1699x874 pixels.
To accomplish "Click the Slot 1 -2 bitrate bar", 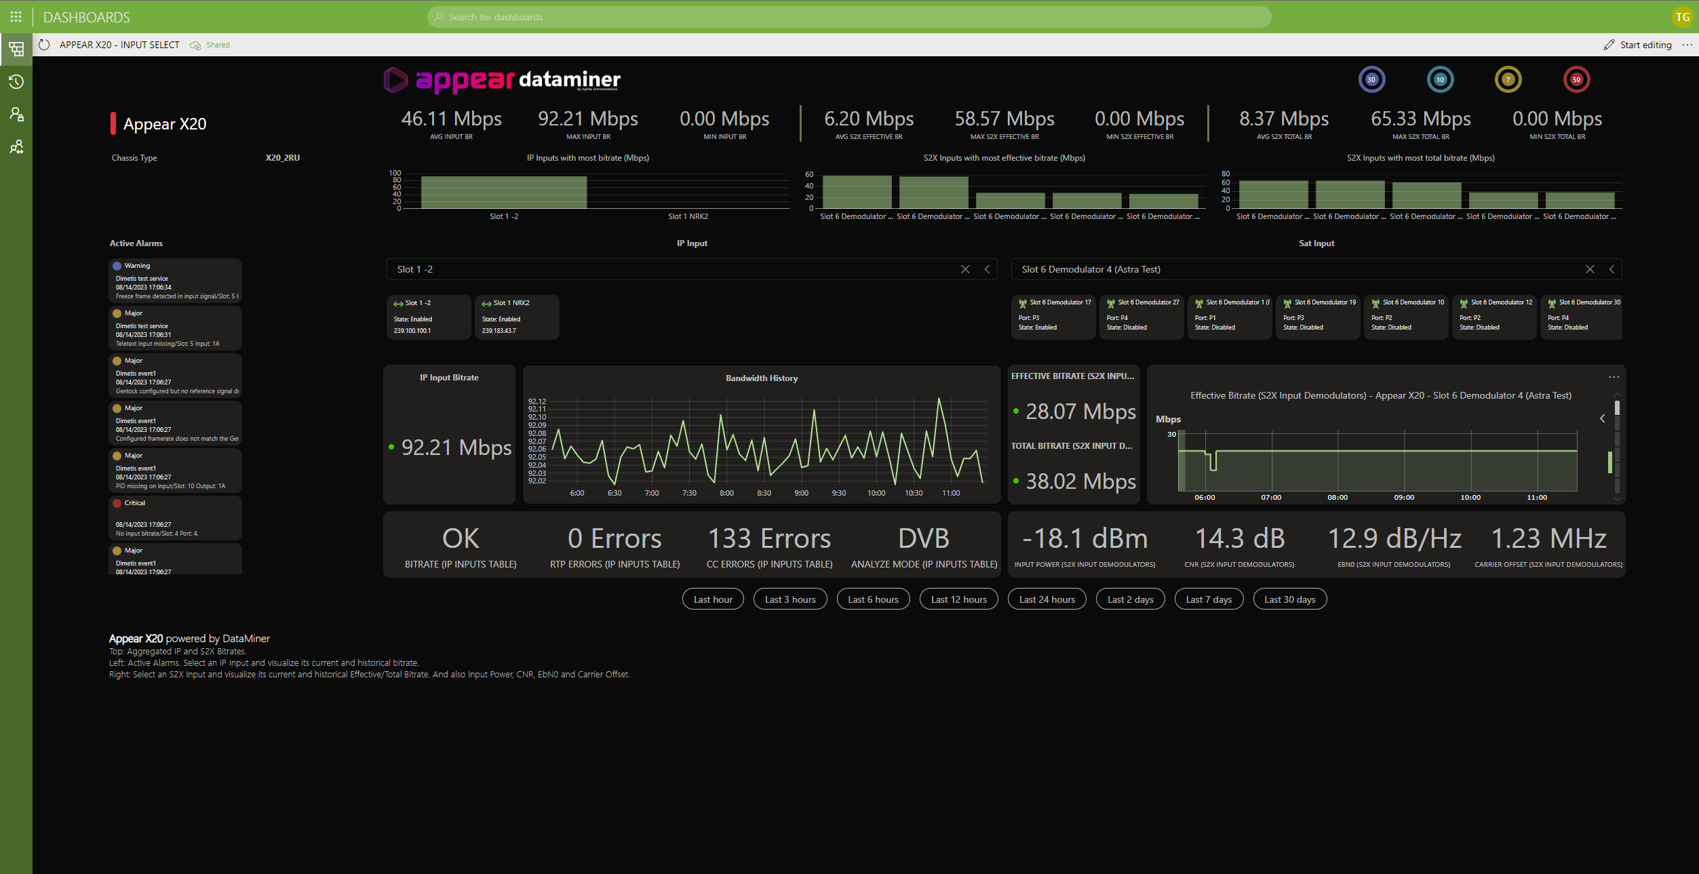I will tap(504, 192).
